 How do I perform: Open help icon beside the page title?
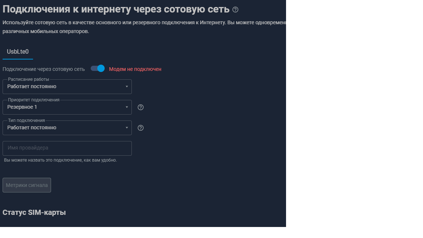click(235, 10)
